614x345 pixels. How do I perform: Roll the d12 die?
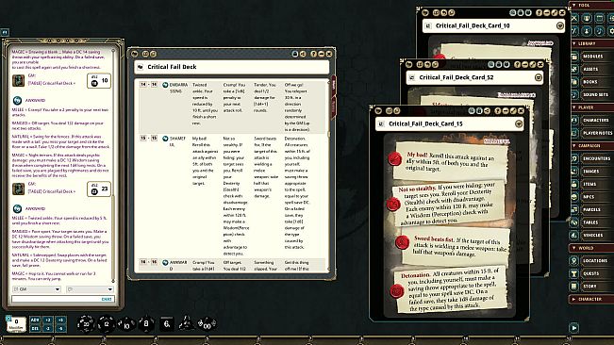106,324
